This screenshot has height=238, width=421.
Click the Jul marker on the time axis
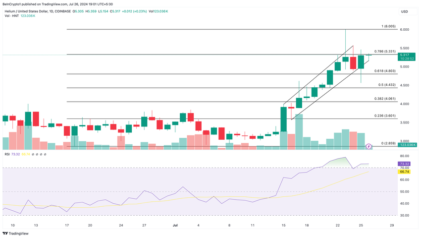click(x=175, y=226)
